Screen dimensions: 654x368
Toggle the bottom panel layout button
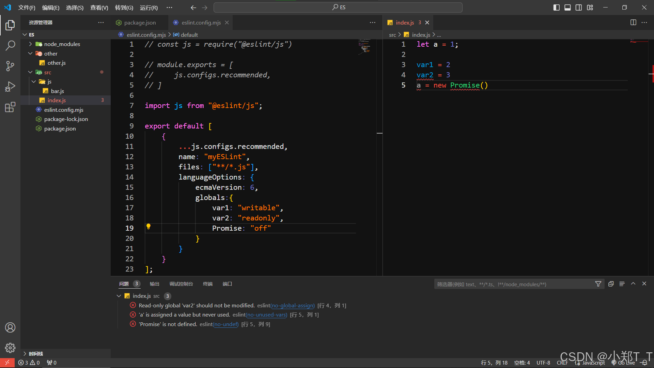pos(567,7)
